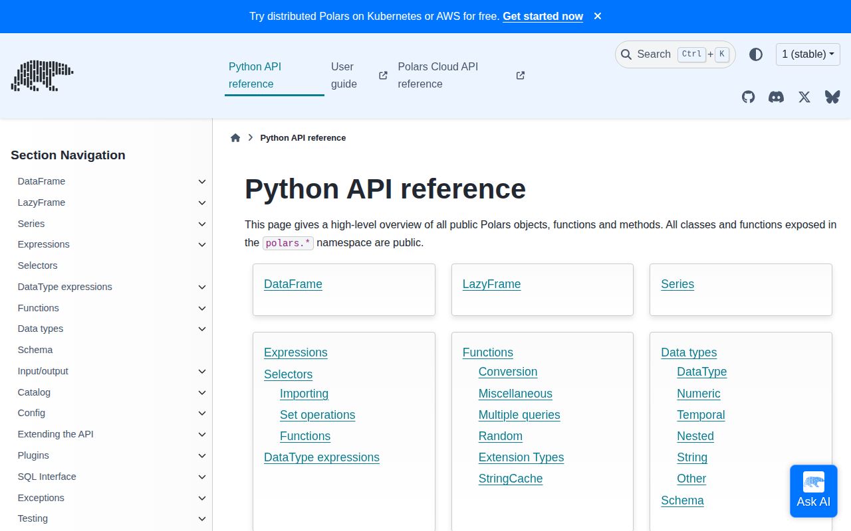Go to StringCache link
This screenshot has height=531, width=851.
pos(511,479)
